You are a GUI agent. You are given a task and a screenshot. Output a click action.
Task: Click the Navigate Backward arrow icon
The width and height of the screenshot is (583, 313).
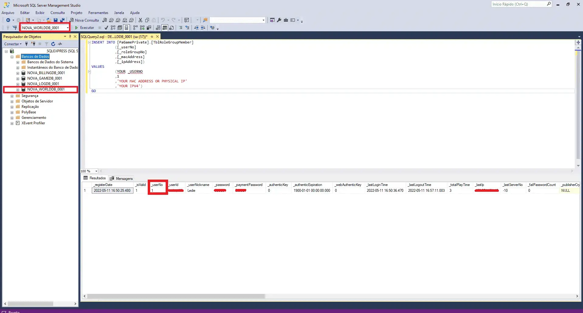click(8, 20)
